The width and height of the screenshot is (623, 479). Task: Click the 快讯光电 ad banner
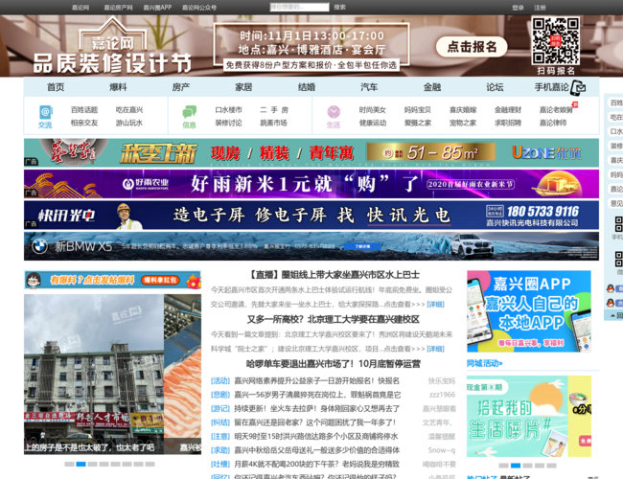(311, 215)
